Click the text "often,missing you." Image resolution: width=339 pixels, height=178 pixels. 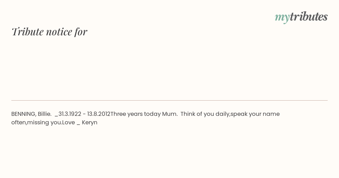pyautogui.click(x=37, y=123)
